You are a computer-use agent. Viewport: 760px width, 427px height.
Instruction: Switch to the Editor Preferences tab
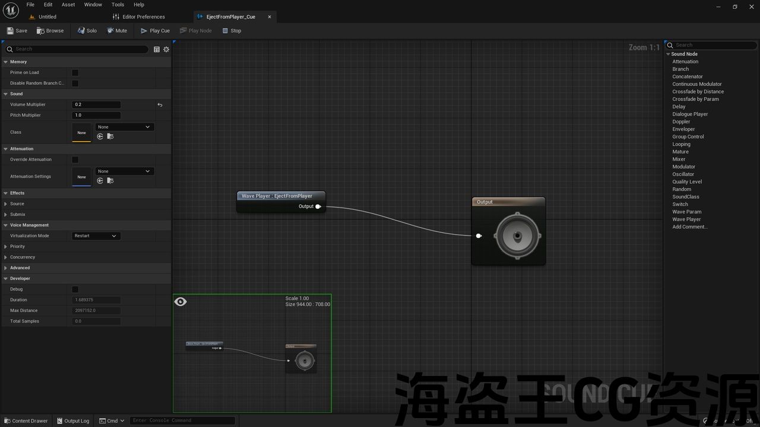click(x=144, y=17)
